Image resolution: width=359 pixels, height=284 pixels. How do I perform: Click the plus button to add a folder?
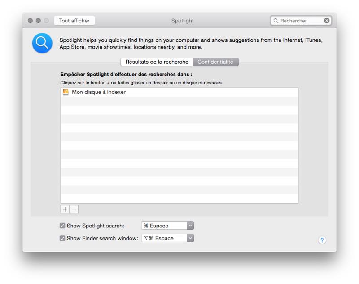click(x=65, y=209)
